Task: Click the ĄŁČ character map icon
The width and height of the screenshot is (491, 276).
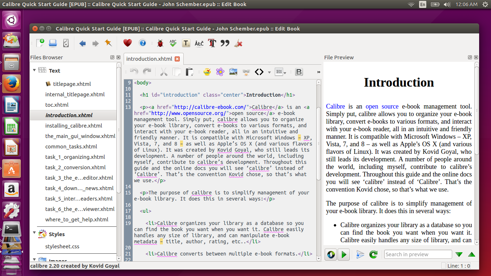Action: pos(199,43)
